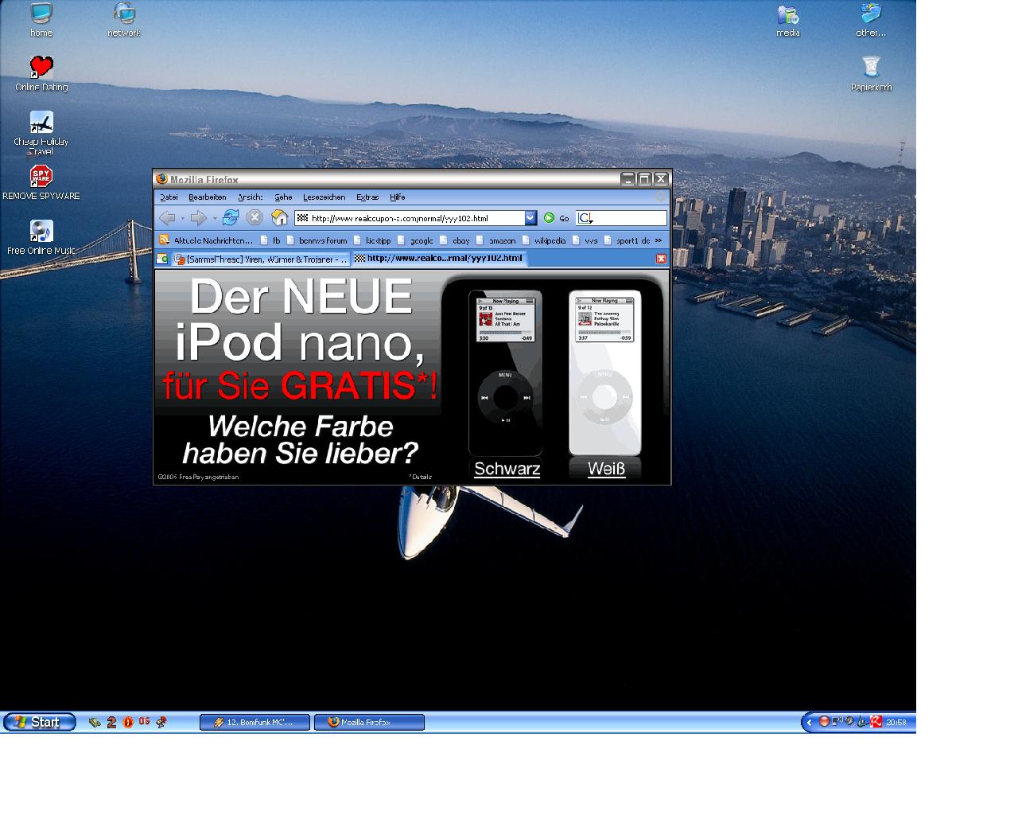
Task: Open the Gehe menu
Action: pos(283,197)
